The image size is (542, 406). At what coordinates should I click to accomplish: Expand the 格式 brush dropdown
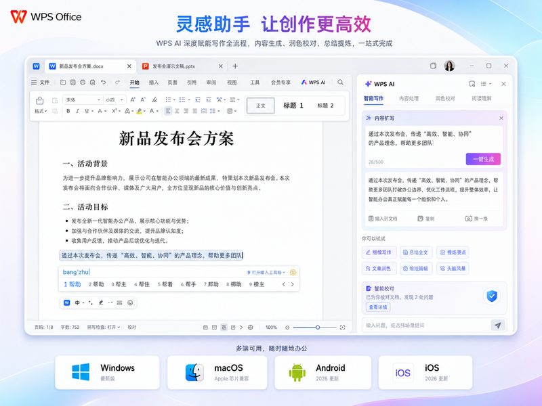click(41, 111)
